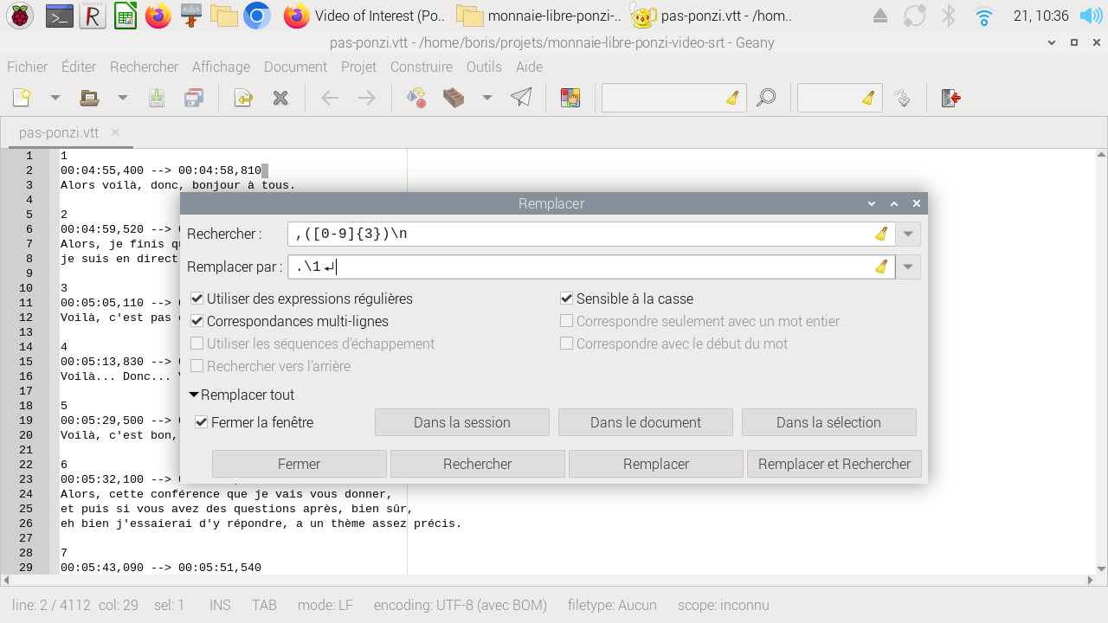This screenshot has height=623, width=1108.
Task: Click the magnifier search icon in toolbar
Action: pos(765,99)
